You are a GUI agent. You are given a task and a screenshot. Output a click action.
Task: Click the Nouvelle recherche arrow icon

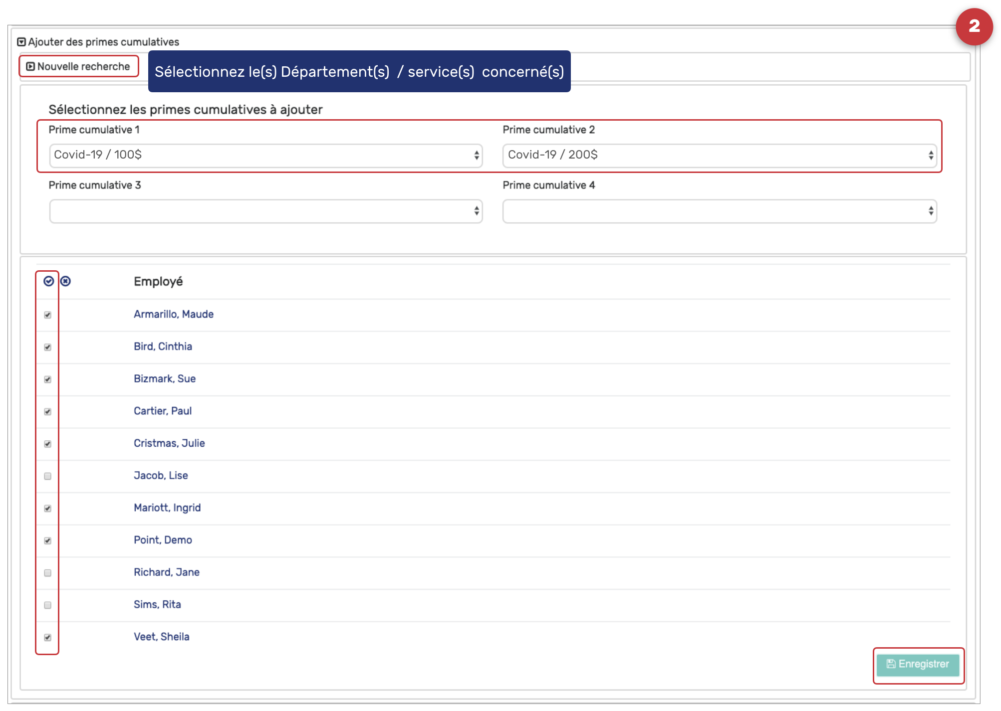pyautogui.click(x=30, y=66)
